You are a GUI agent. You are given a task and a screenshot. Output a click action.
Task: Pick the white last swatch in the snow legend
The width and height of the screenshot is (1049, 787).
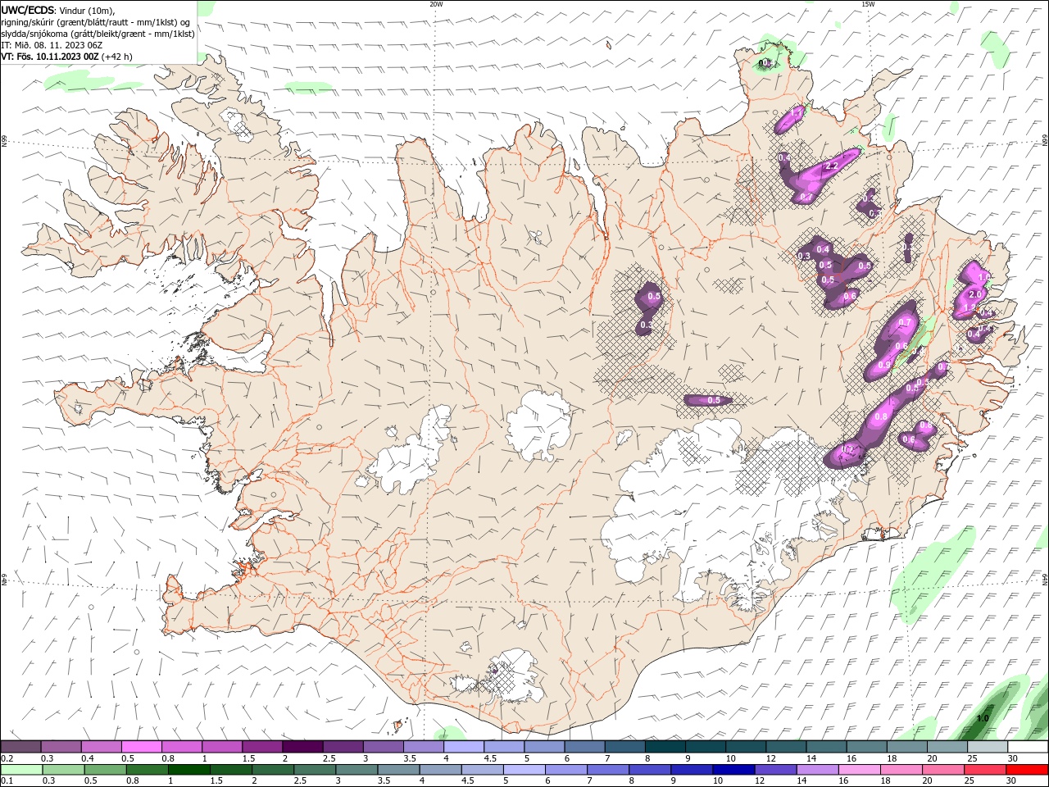(1028, 747)
